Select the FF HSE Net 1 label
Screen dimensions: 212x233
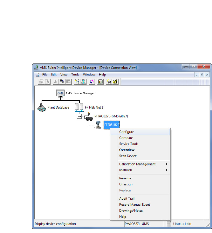(x=94, y=107)
